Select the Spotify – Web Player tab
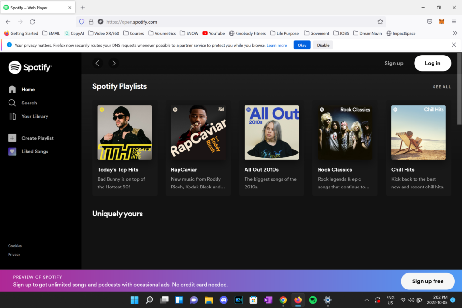The width and height of the screenshot is (462, 308). [x=38, y=8]
